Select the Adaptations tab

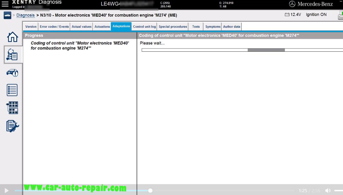coord(121,26)
